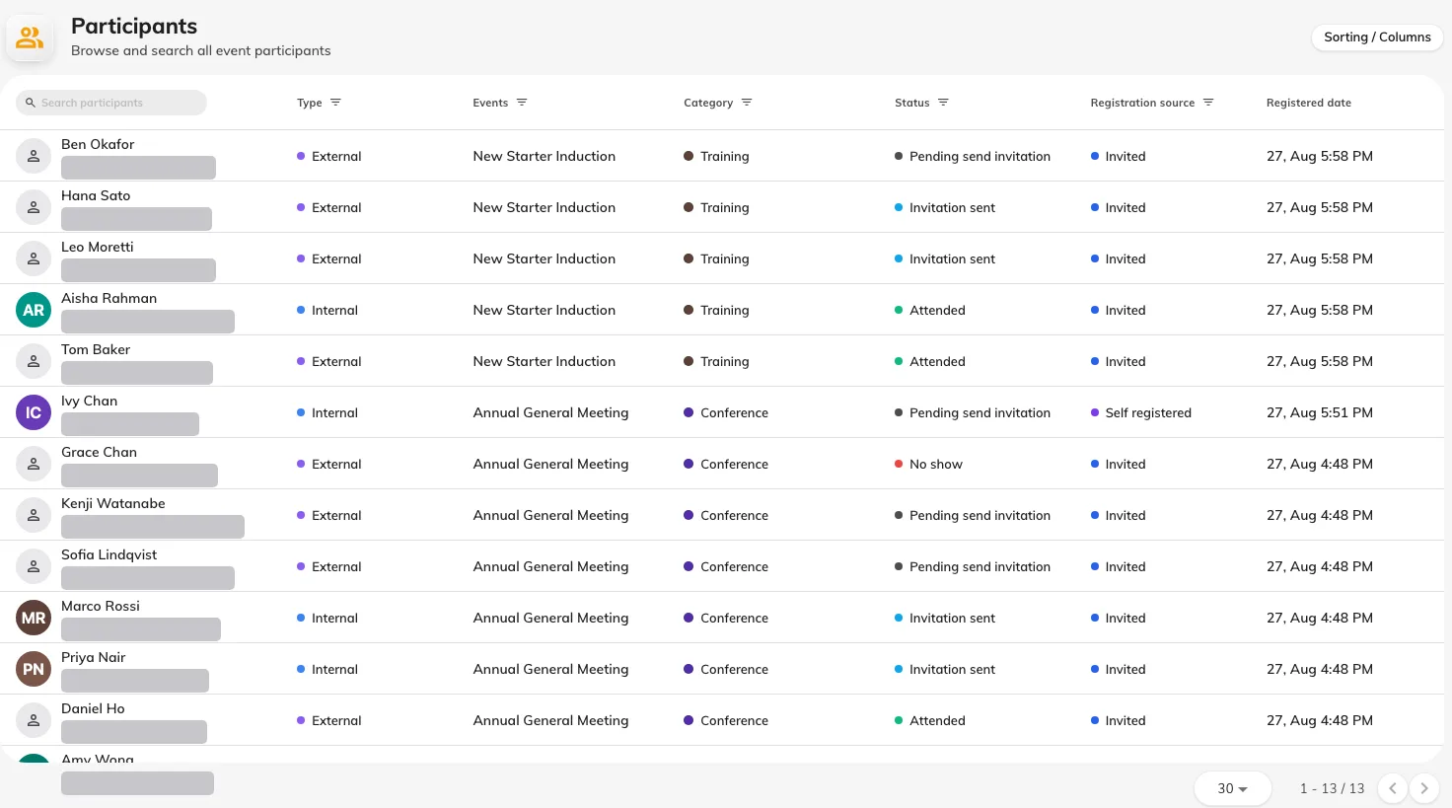Image resolution: width=1452 pixels, height=808 pixels.
Task: Click Marco Rossi's Conference category
Action: point(726,618)
